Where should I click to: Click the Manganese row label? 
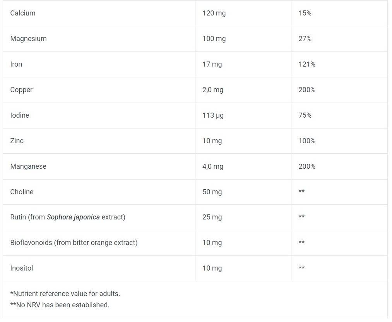tap(28, 166)
